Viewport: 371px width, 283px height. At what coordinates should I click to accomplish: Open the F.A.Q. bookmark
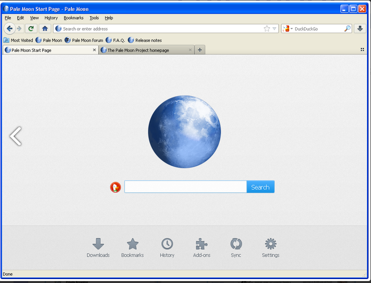[116, 41]
